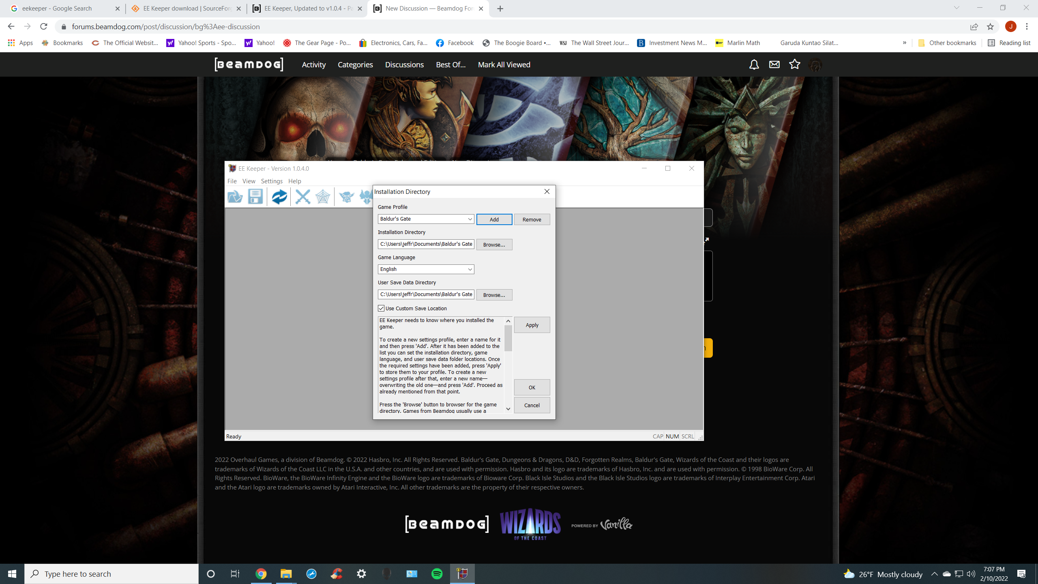Open Settings menu in EE Keeper
The image size is (1038, 584).
point(272,181)
